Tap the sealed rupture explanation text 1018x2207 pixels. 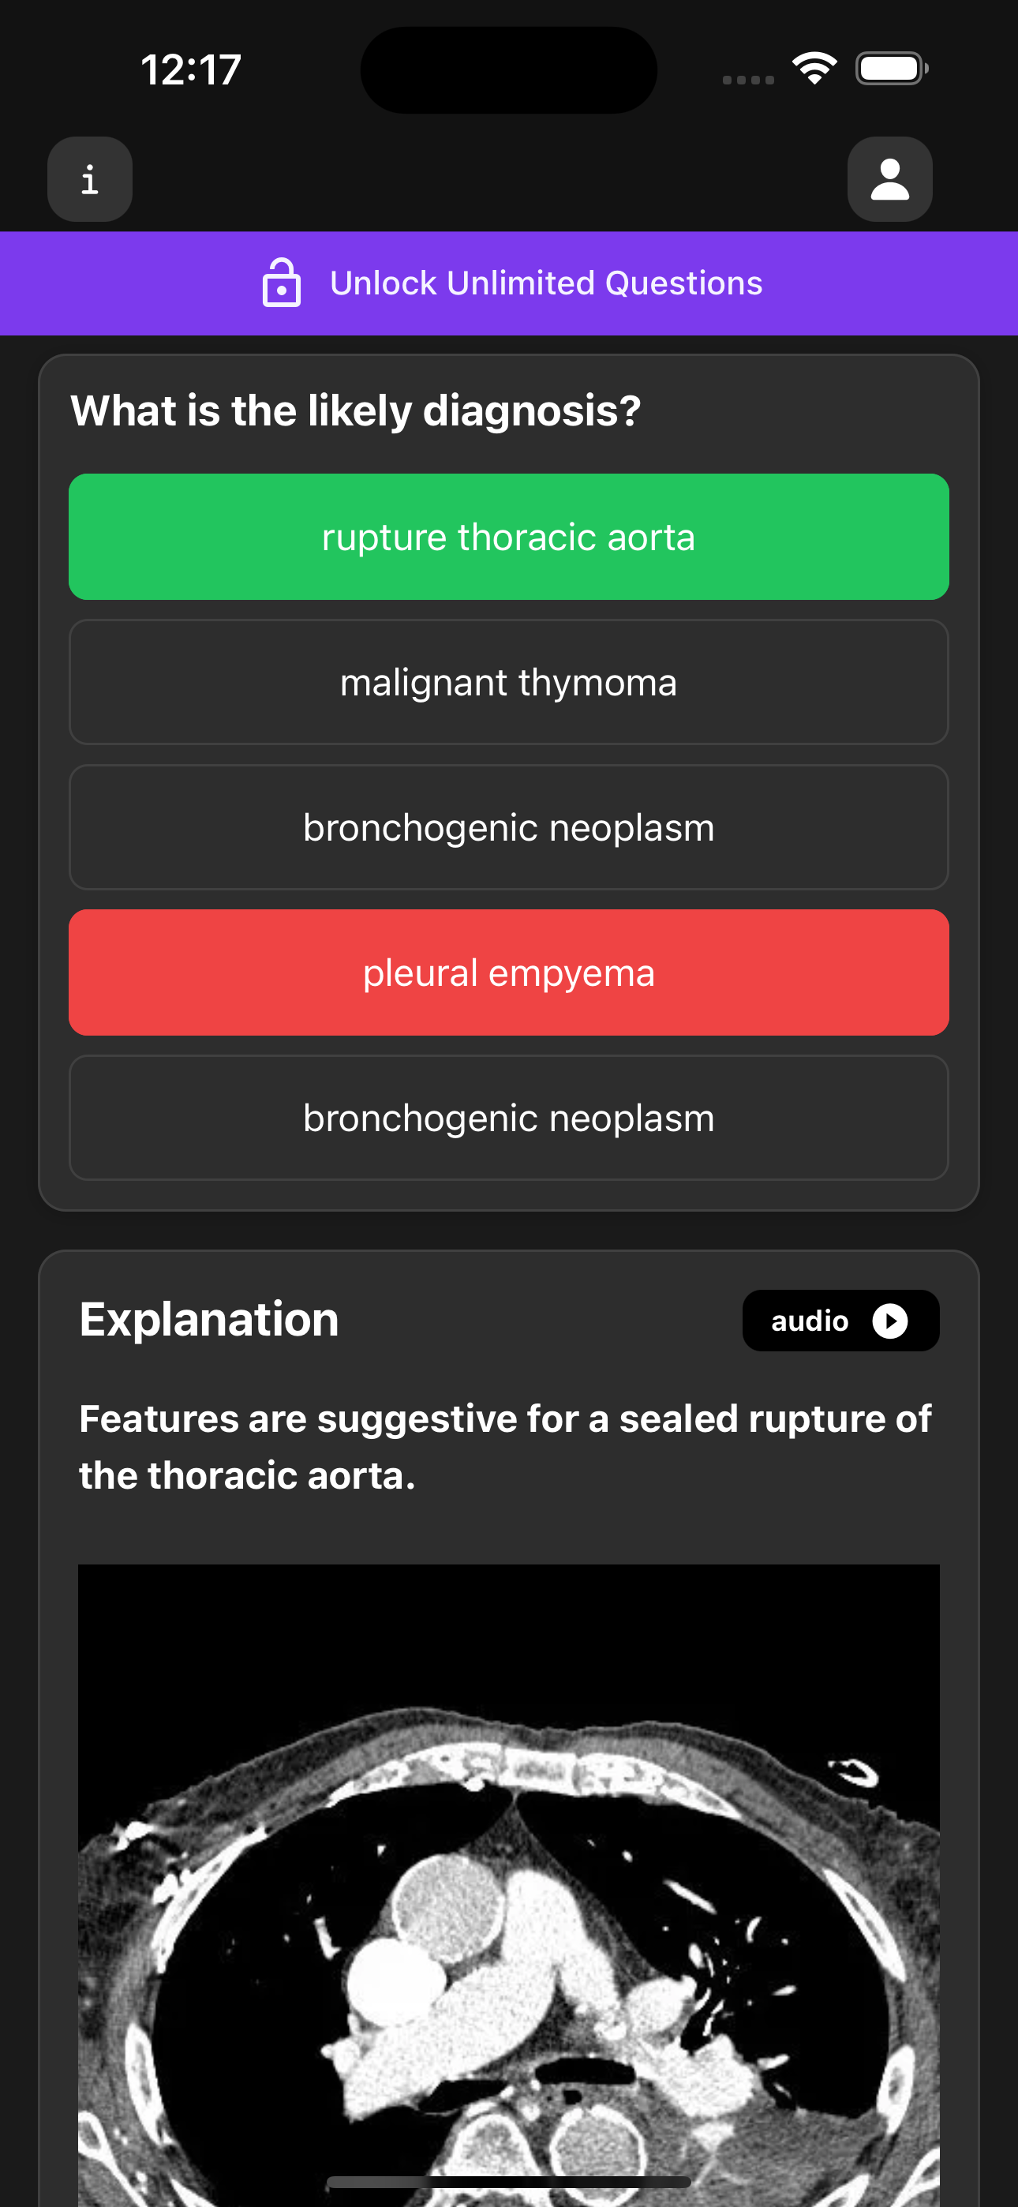click(x=506, y=1446)
